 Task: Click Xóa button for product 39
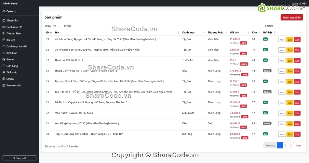(297, 40)
